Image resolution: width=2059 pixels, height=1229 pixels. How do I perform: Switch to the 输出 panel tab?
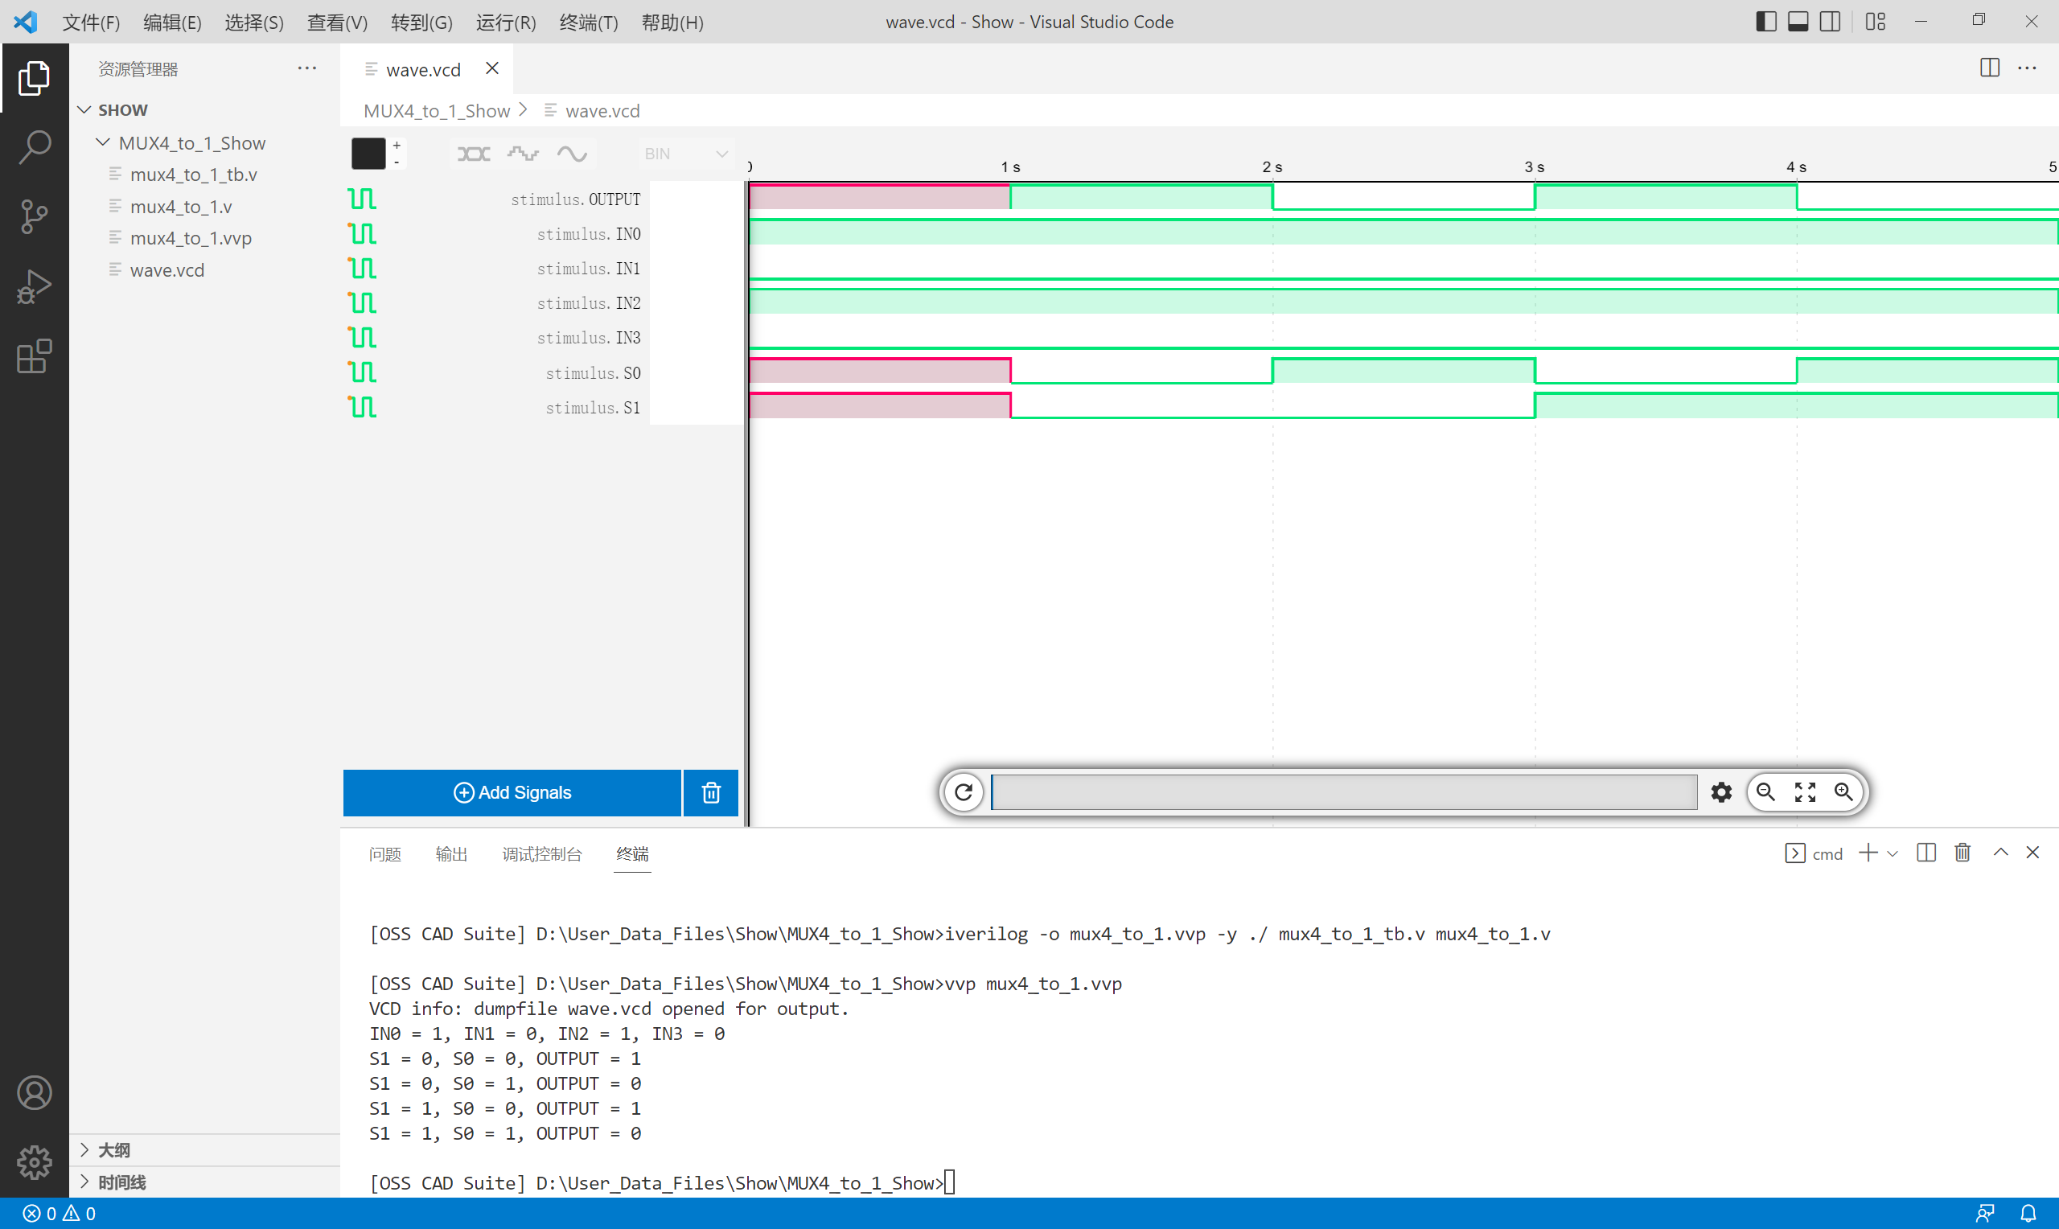point(451,854)
